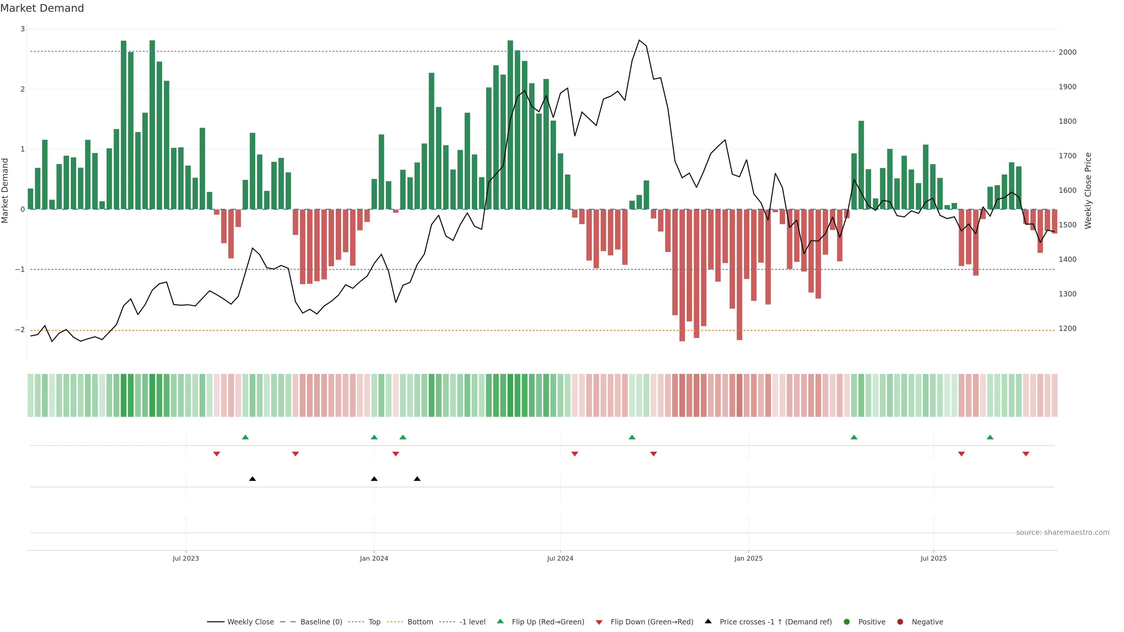This screenshot has width=1124, height=632.
Task: Click first black price-cross triangle marker
Action: (252, 479)
